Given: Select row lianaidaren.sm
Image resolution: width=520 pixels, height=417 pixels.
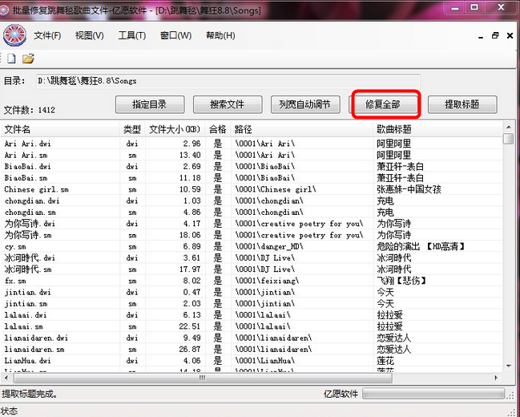Looking at the screenshot, I should pos(252,350).
